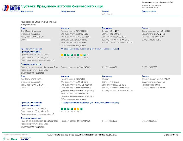Click the Код запроса header
Screen dimensions: 183x141
(x=27, y=11)
